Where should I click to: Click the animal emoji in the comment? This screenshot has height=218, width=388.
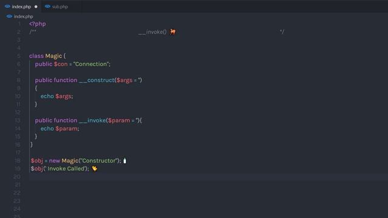point(173,31)
